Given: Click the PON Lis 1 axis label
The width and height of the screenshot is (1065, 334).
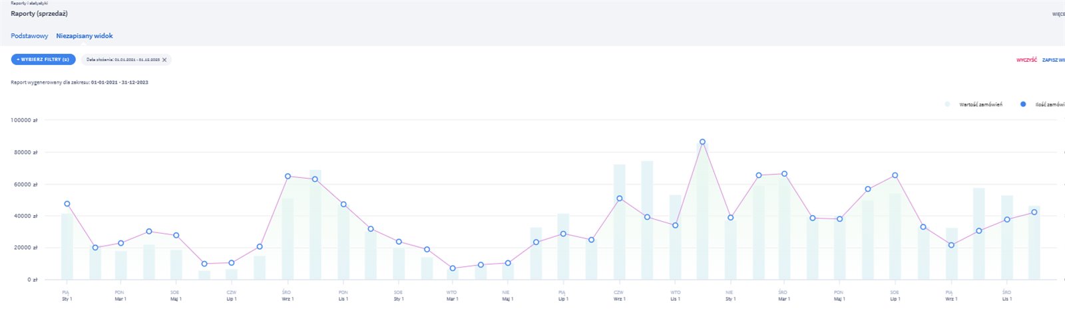Looking at the screenshot, I should (343, 295).
